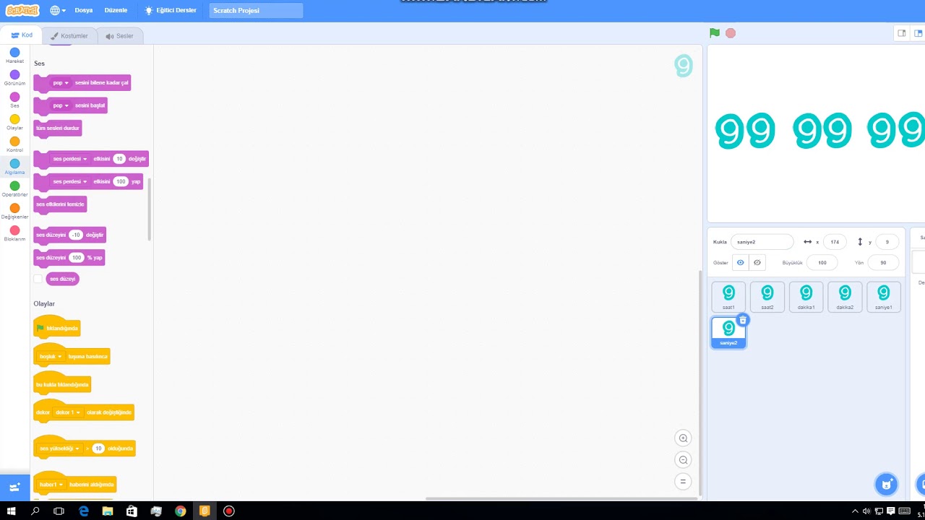
Task: Open 'ses yüksekliği' dropdown in event block
Action: pos(59,448)
